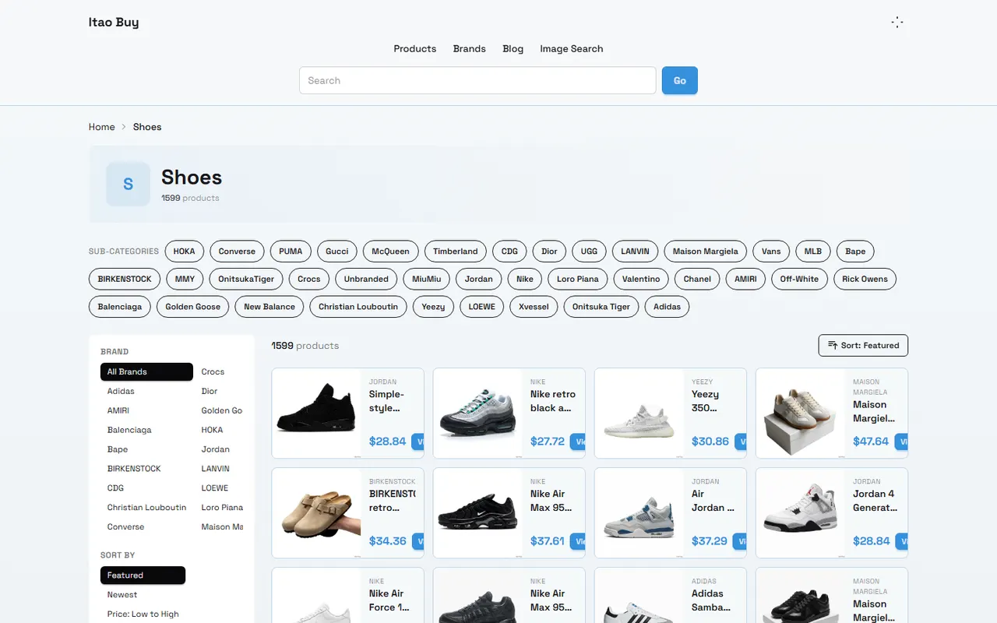Focus the Search input field
Viewport: 997px width, 623px height.
coord(477,80)
